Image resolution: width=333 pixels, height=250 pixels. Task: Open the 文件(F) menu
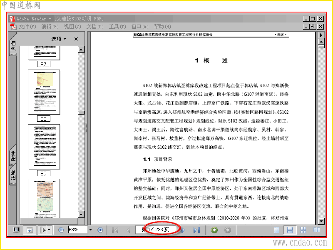point(27,27)
